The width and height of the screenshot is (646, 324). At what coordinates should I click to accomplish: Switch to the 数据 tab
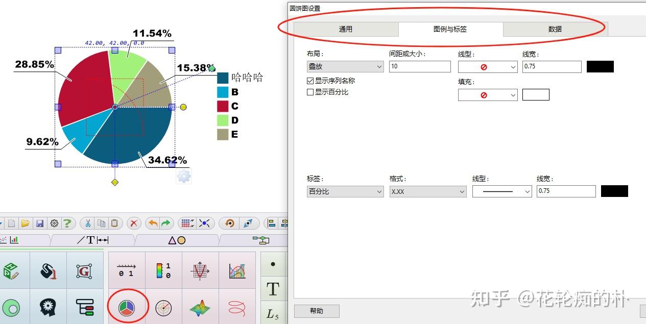tap(554, 29)
